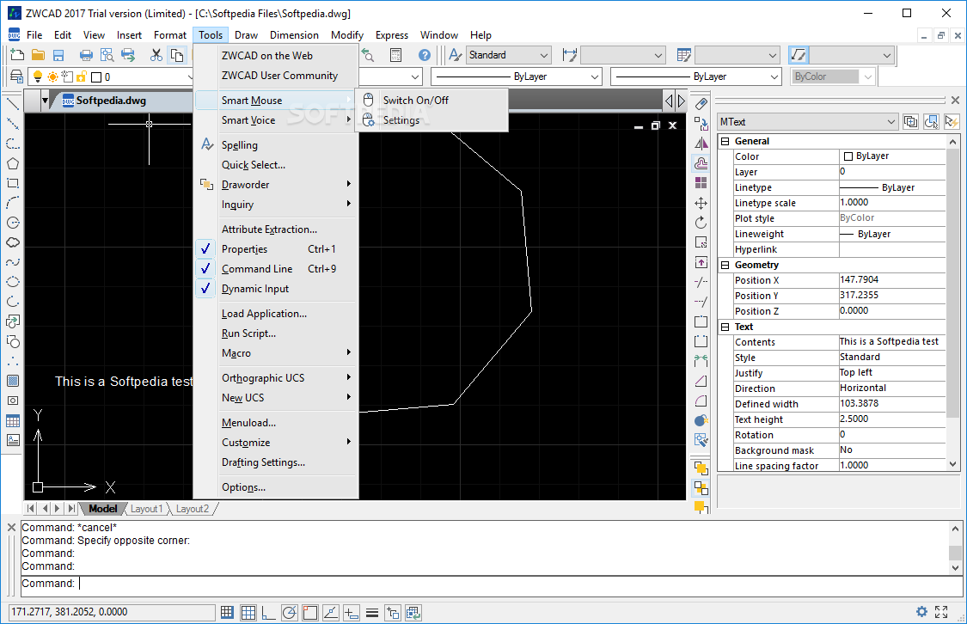Open the layer list dropdown showing 0
The height and width of the screenshot is (624, 967).
point(190,76)
